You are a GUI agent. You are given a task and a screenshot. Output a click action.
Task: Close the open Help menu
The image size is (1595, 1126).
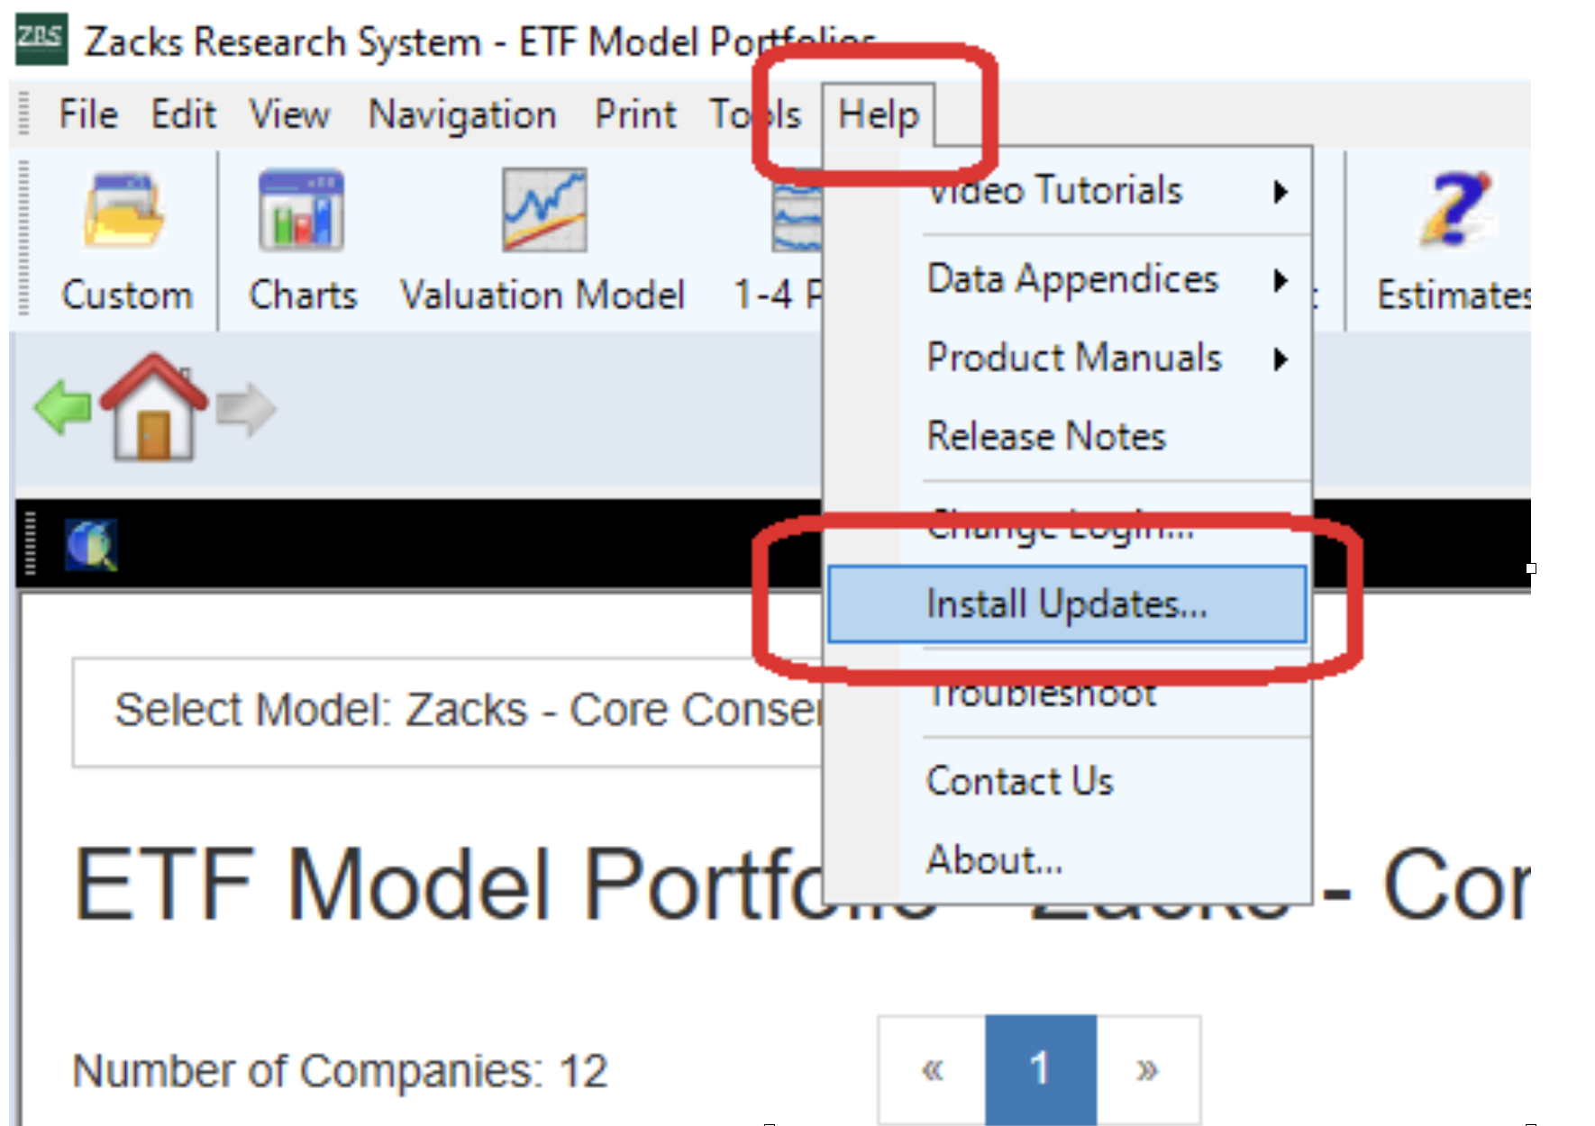[879, 114]
